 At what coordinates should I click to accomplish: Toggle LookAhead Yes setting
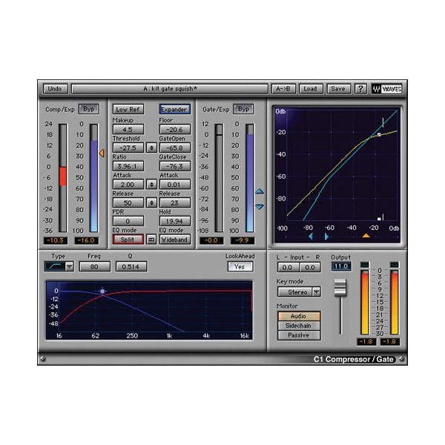[x=240, y=267]
